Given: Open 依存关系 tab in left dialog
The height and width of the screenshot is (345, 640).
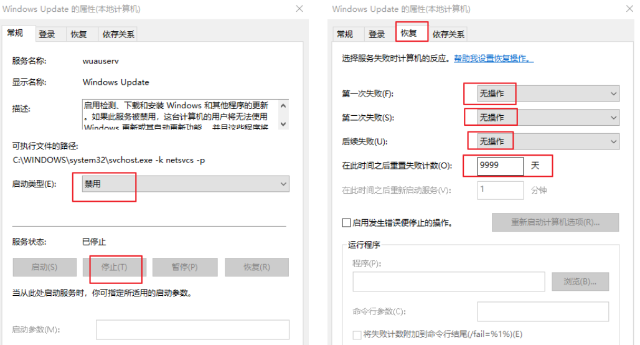Looking at the screenshot, I should (x=118, y=34).
